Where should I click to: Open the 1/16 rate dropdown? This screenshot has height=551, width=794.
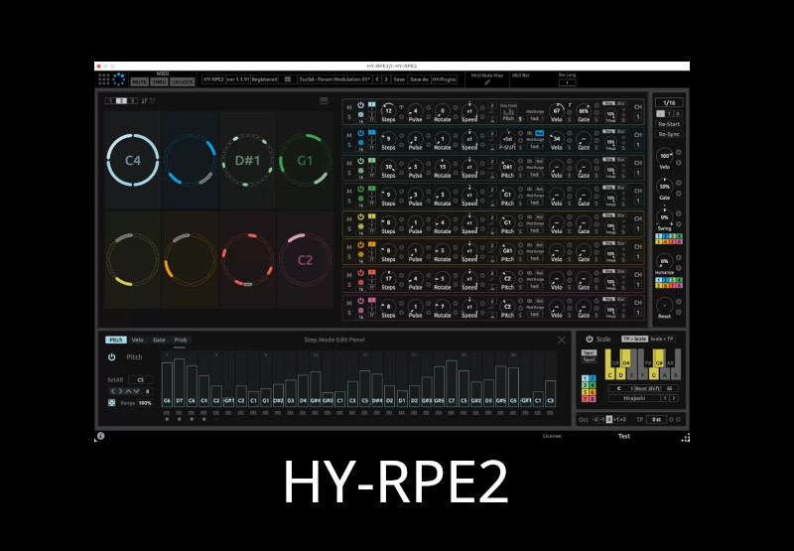tap(669, 103)
